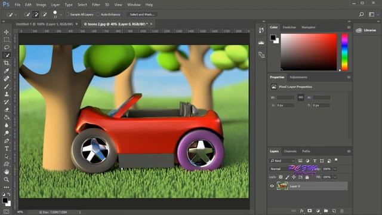Select the History Brush tool
This screenshot has width=382, height=215.
[7, 102]
